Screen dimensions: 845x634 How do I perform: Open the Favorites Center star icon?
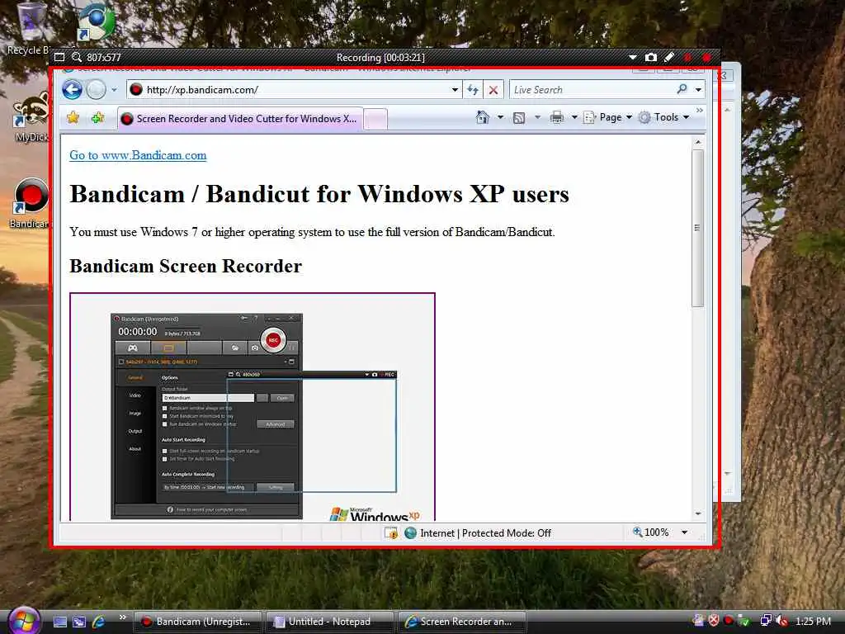click(73, 117)
